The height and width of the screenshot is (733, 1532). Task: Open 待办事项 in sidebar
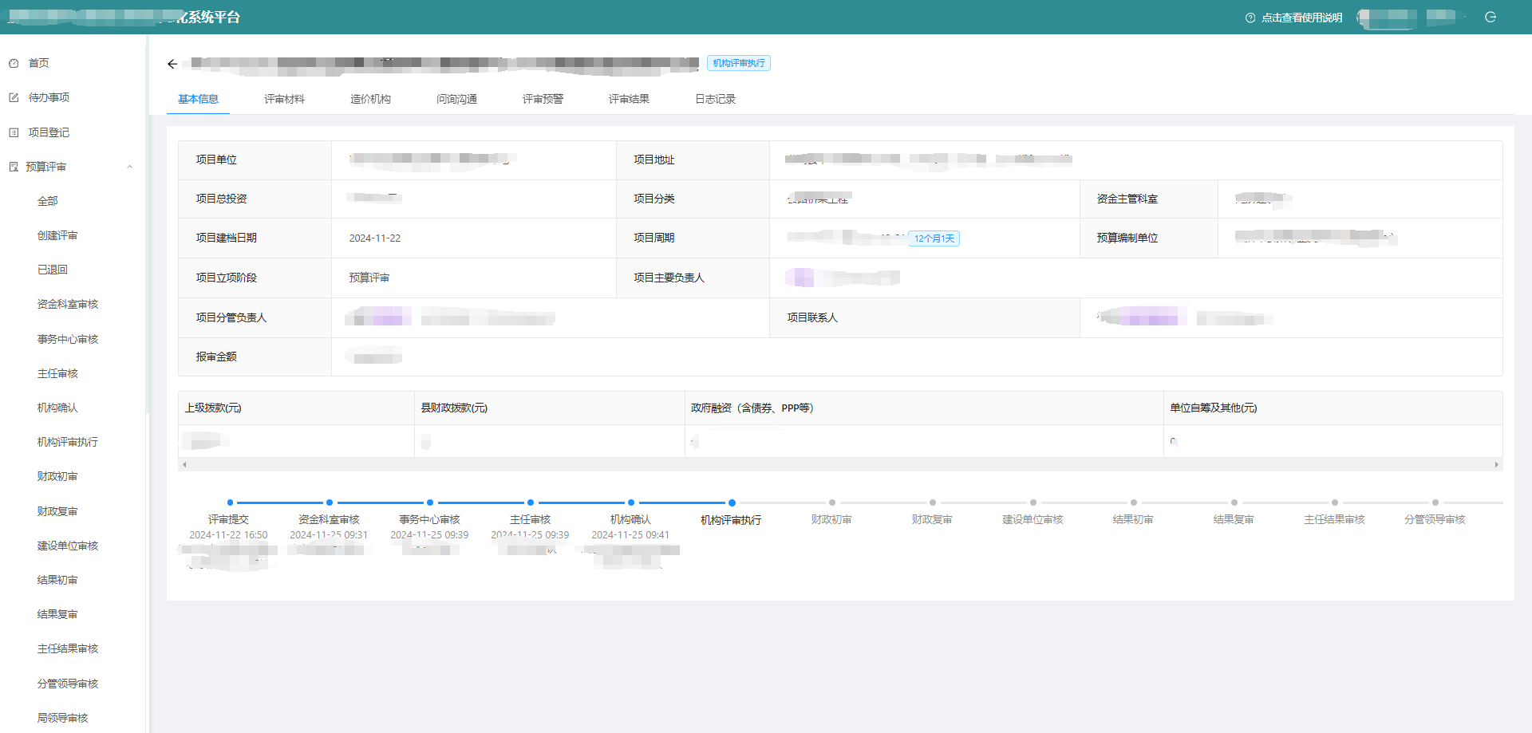coord(49,97)
